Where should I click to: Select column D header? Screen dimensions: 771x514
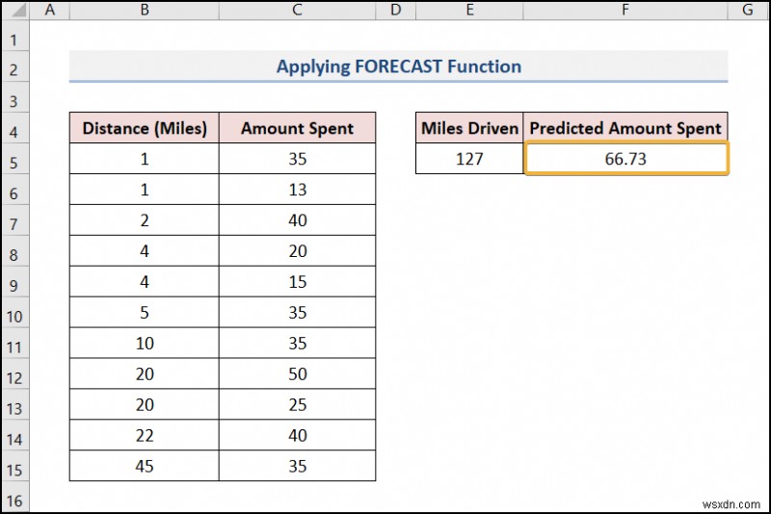click(396, 10)
